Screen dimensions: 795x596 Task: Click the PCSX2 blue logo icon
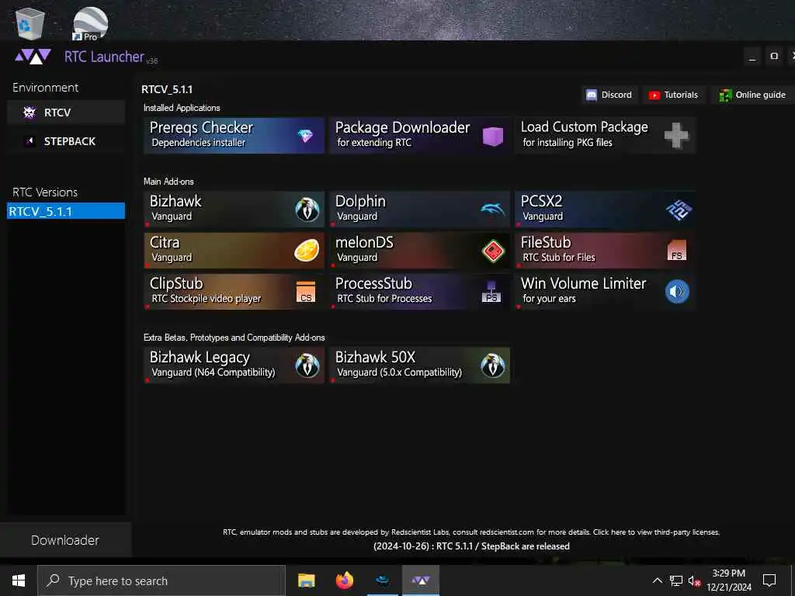(679, 210)
